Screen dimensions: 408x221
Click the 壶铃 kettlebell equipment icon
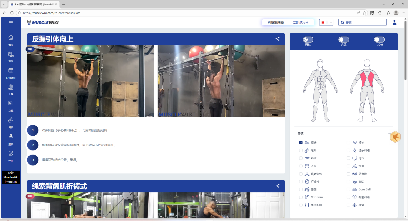307,166
